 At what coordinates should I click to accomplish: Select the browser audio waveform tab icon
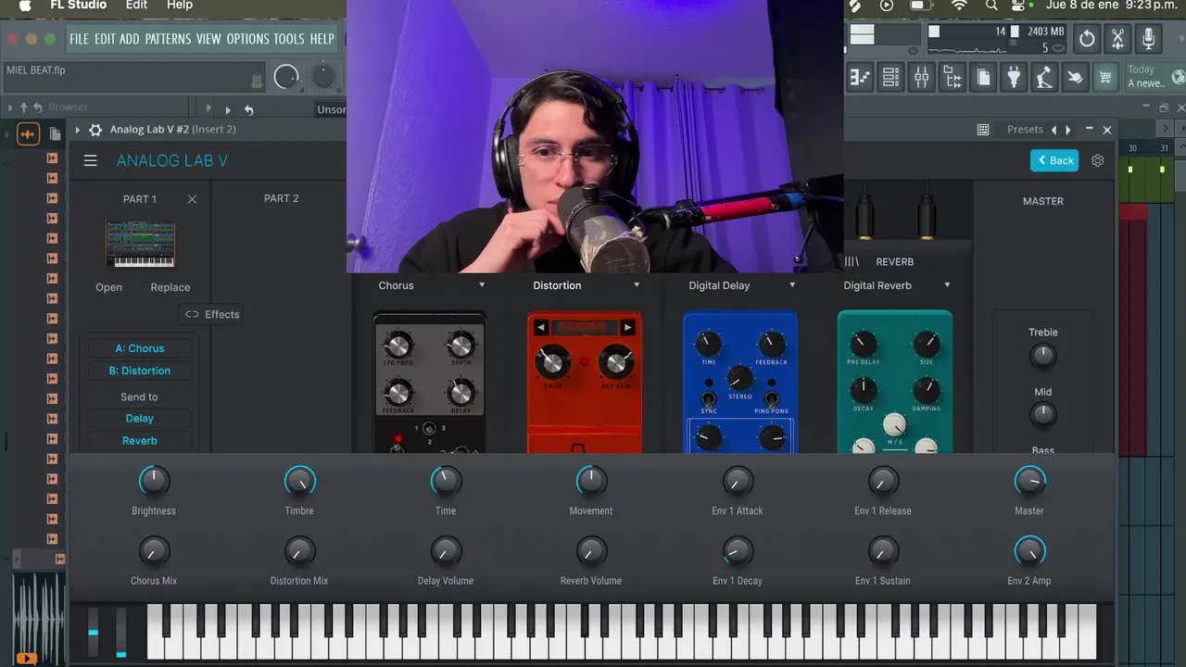pos(28,134)
